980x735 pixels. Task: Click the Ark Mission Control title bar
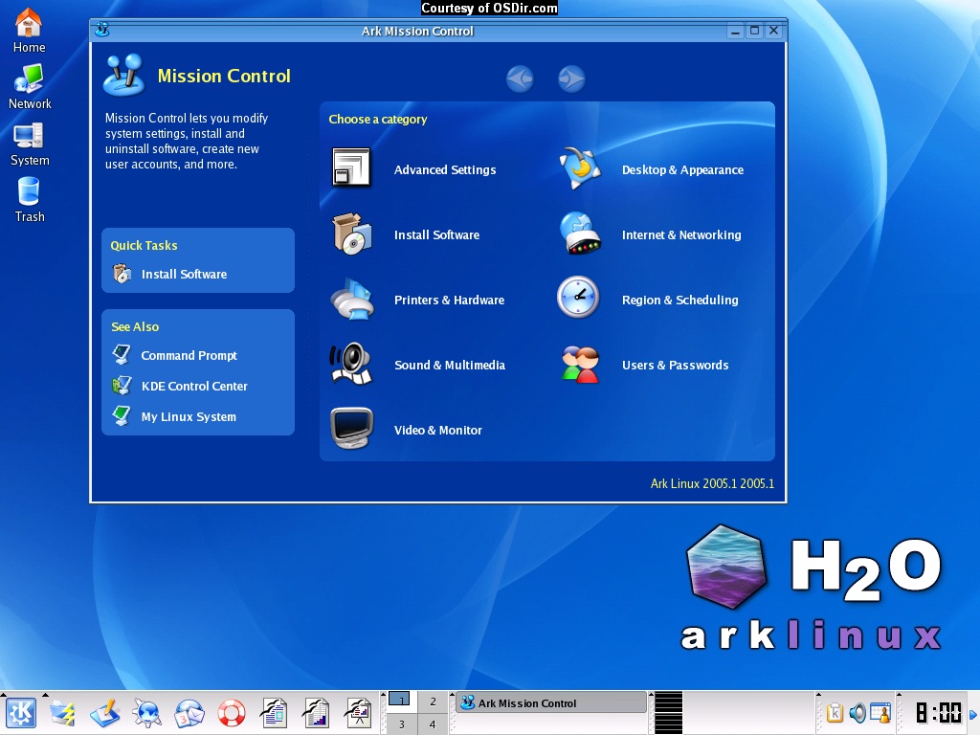pyautogui.click(x=417, y=31)
